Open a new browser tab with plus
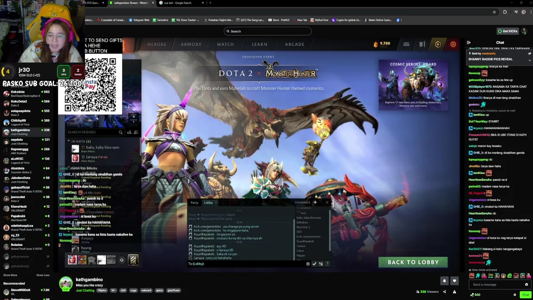This screenshot has height=300, width=533. pos(210,3)
